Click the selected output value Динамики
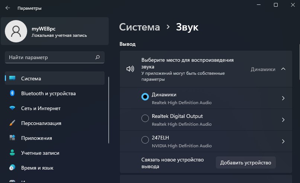300x183 pixels. click(263, 69)
